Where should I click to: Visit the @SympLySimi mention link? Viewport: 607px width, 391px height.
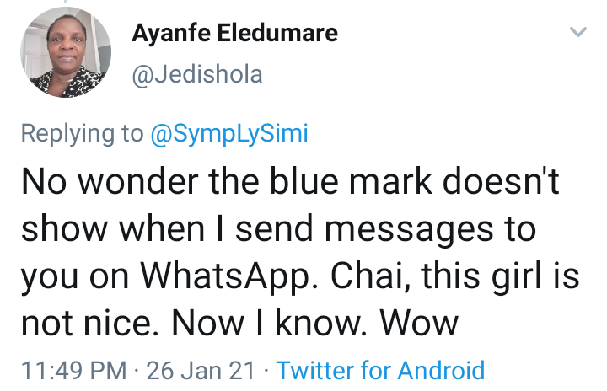coord(228,133)
